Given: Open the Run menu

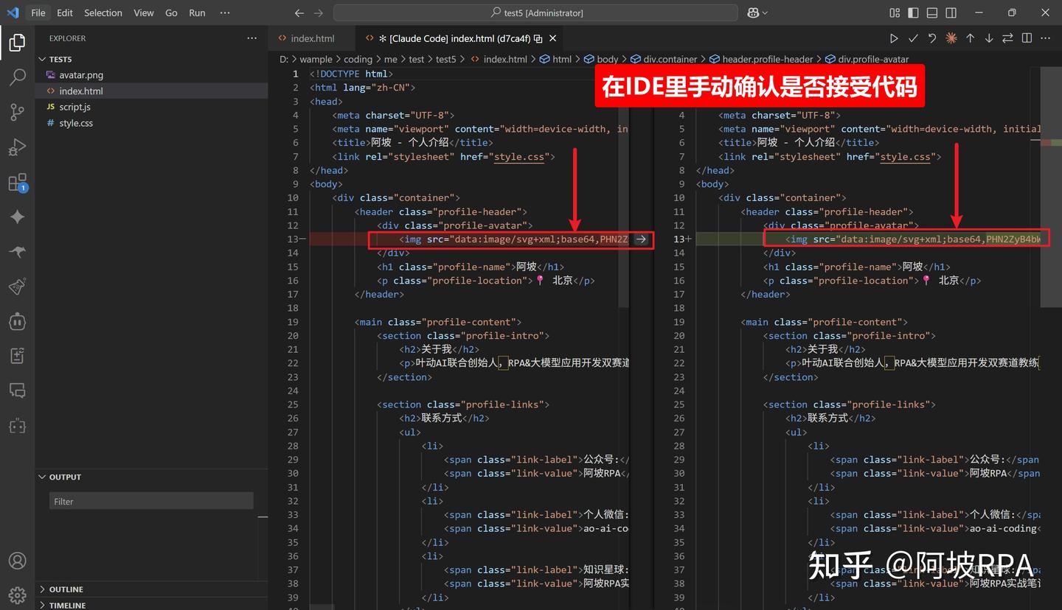Looking at the screenshot, I should pos(196,13).
